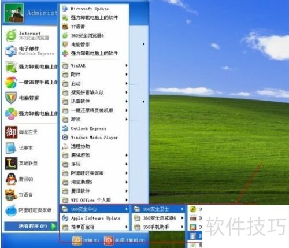Open 阿里旺旺卖家版 folder in All Programs
Viewport: 289px width, 248px height.
tap(94, 173)
